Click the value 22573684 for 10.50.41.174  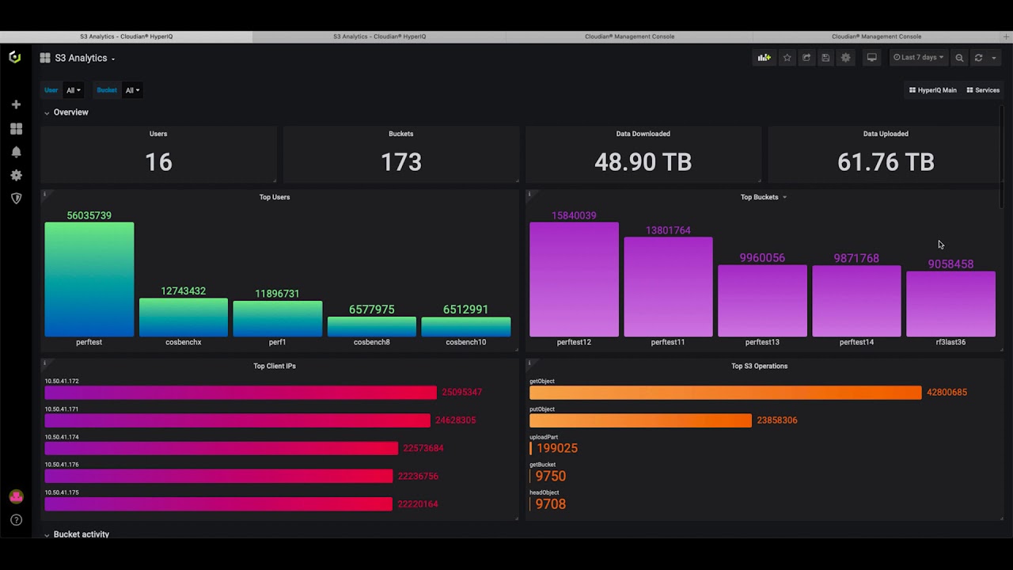pos(423,448)
